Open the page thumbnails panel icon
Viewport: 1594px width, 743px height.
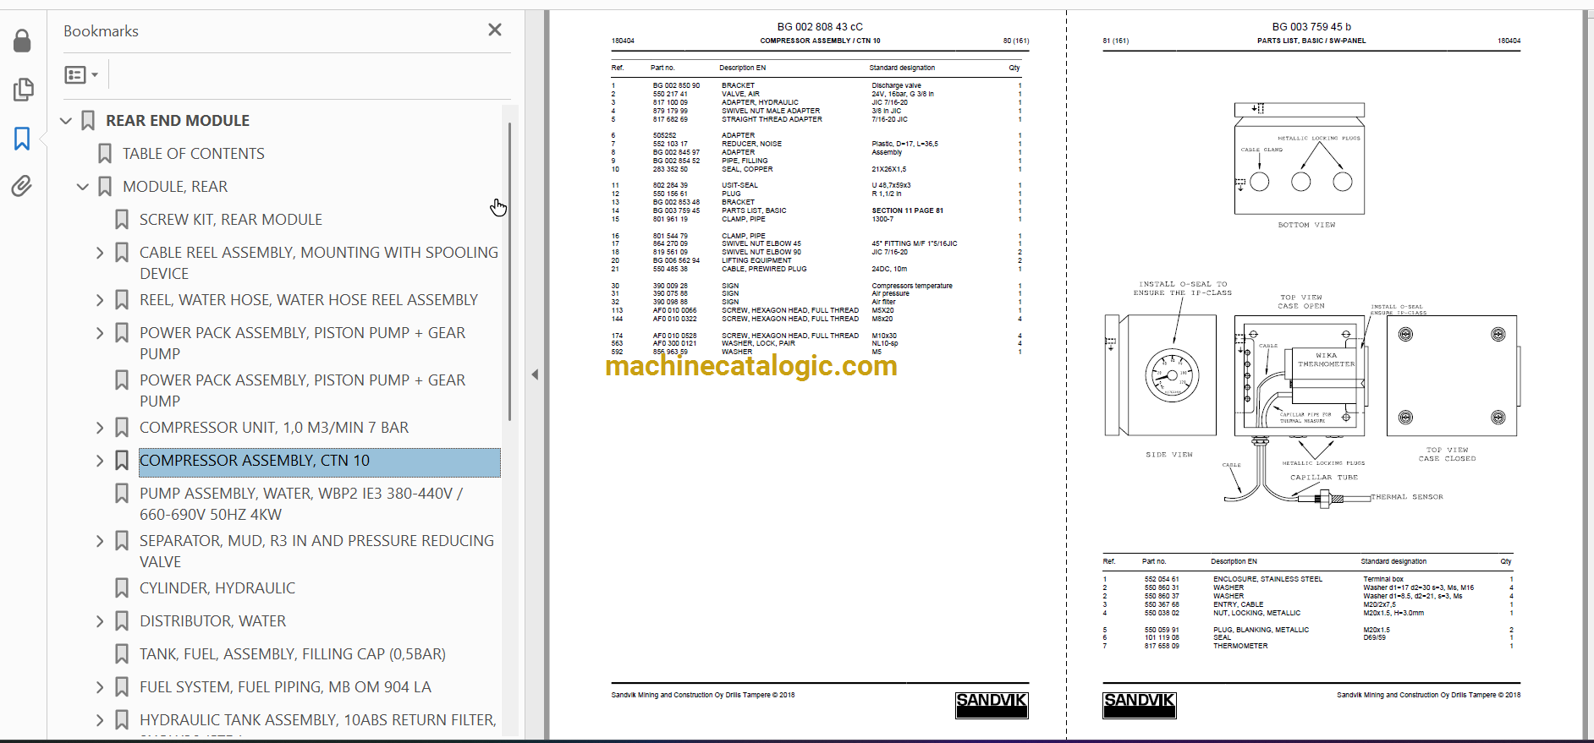[23, 90]
